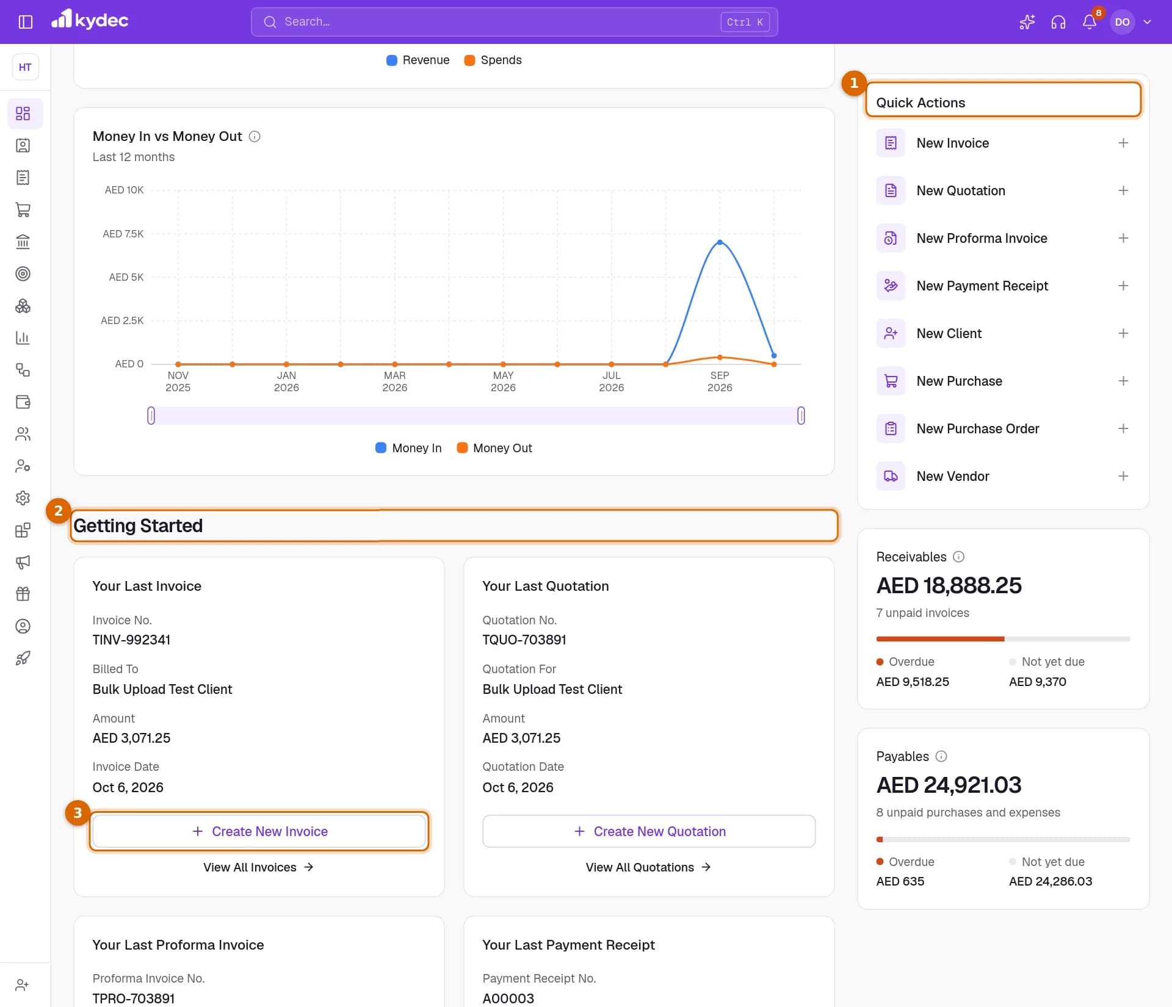This screenshot has height=1007, width=1172.
Task: Click the Payables overdue progress bar
Action: click(x=880, y=839)
